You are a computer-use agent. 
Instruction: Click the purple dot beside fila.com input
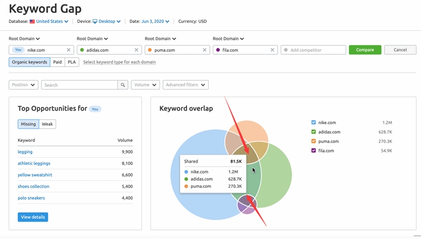pos(218,50)
